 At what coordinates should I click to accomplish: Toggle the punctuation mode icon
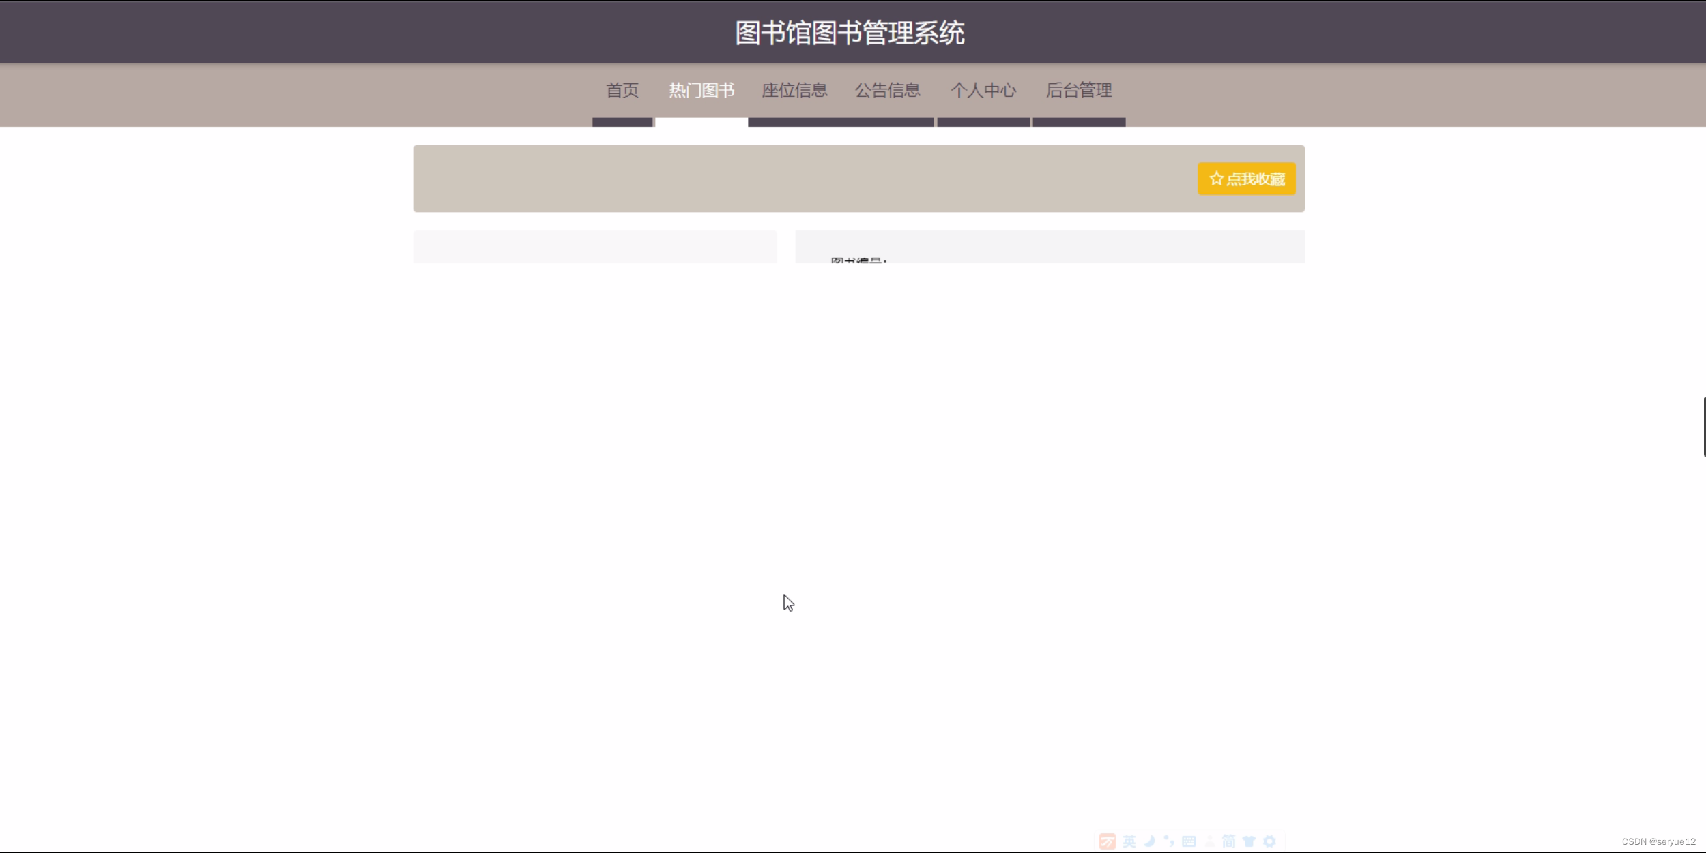1169,841
